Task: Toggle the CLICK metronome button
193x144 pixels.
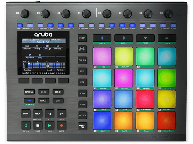Action: pyautogui.click(x=38, y=114)
